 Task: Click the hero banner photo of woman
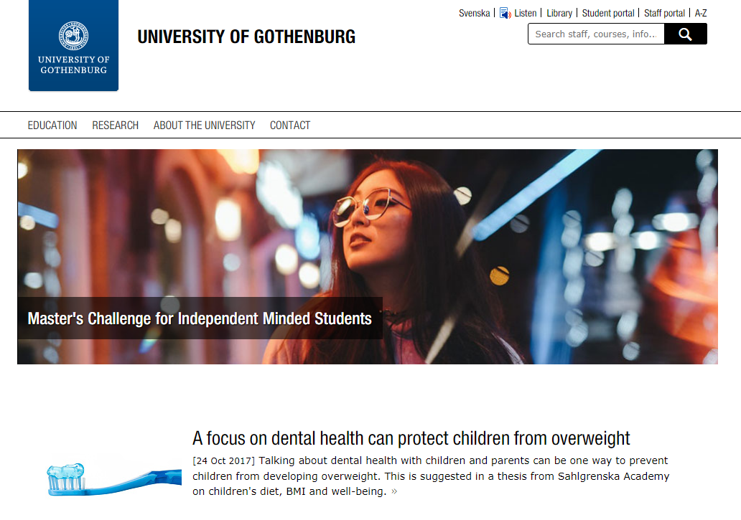368,257
